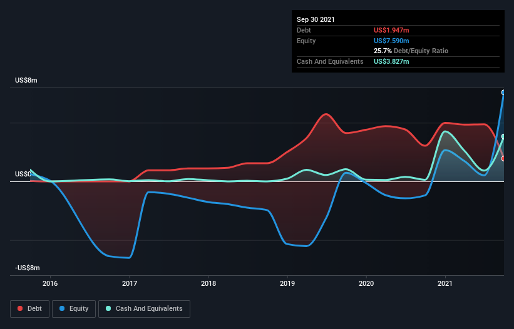Click the US$7.590m equity value
Image resolution: width=514 pixels, height=329 pixels.
(391, 41)
